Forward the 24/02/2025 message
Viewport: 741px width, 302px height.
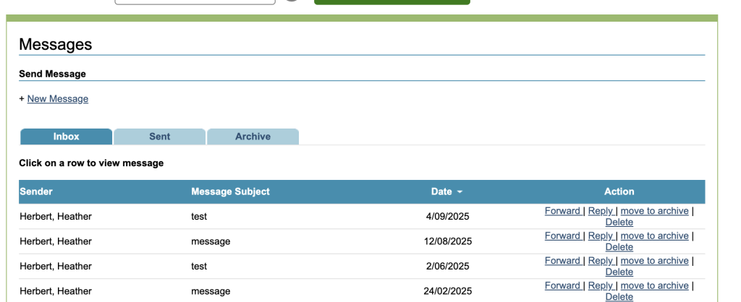[562, 285]
